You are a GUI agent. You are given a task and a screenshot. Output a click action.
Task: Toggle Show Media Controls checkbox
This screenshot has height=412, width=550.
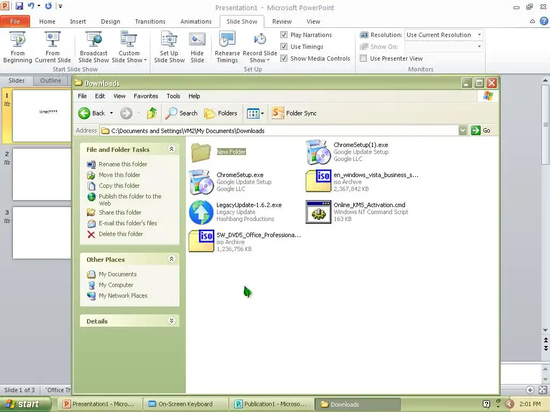[x=284, y=58]
